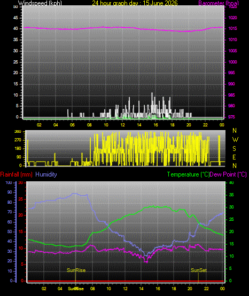Click the 1015 value on barometer axis
Viewport: 249px width, 296px height.
(233, 28)
